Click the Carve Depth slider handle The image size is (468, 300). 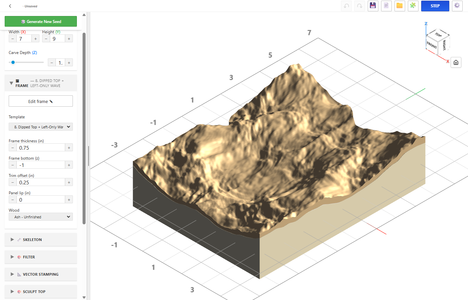[13, 62]
